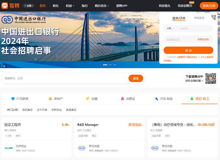This screenshot has height=160, width=220.
Task: Select the first carousel indicator dot
Action: coord(105,65)
